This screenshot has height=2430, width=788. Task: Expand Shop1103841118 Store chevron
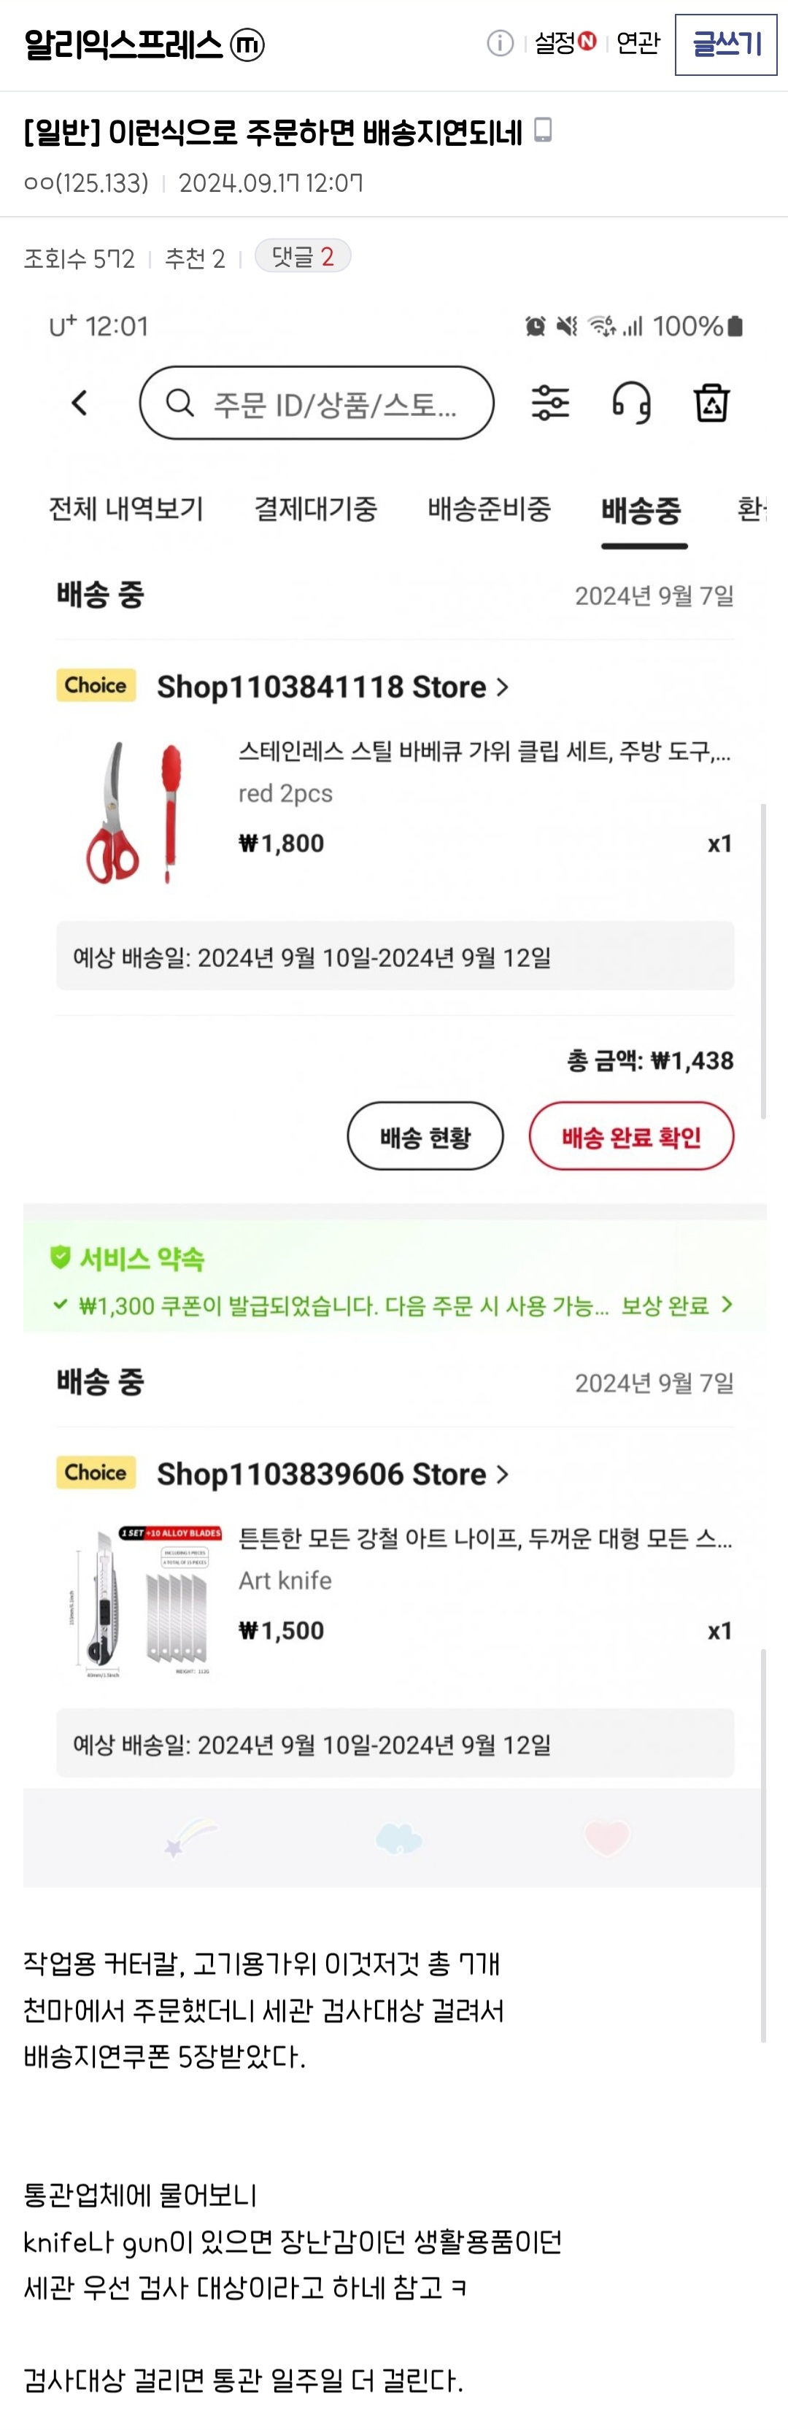502,687
